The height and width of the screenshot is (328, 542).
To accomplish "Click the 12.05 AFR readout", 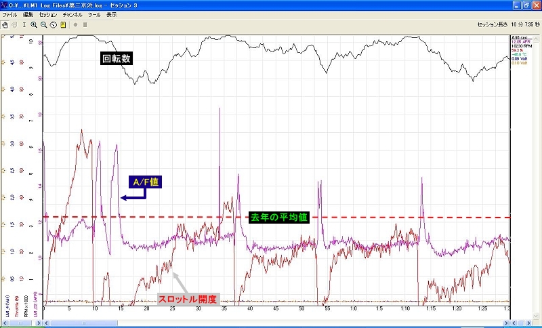I will pyautogui.click(x=520, y=41).
